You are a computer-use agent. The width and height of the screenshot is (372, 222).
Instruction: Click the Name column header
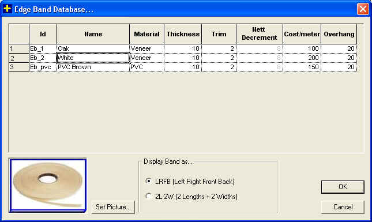[93, 34]
